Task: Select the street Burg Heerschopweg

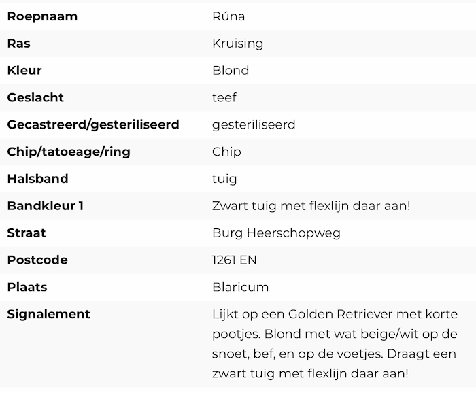Action: (276, 233)
